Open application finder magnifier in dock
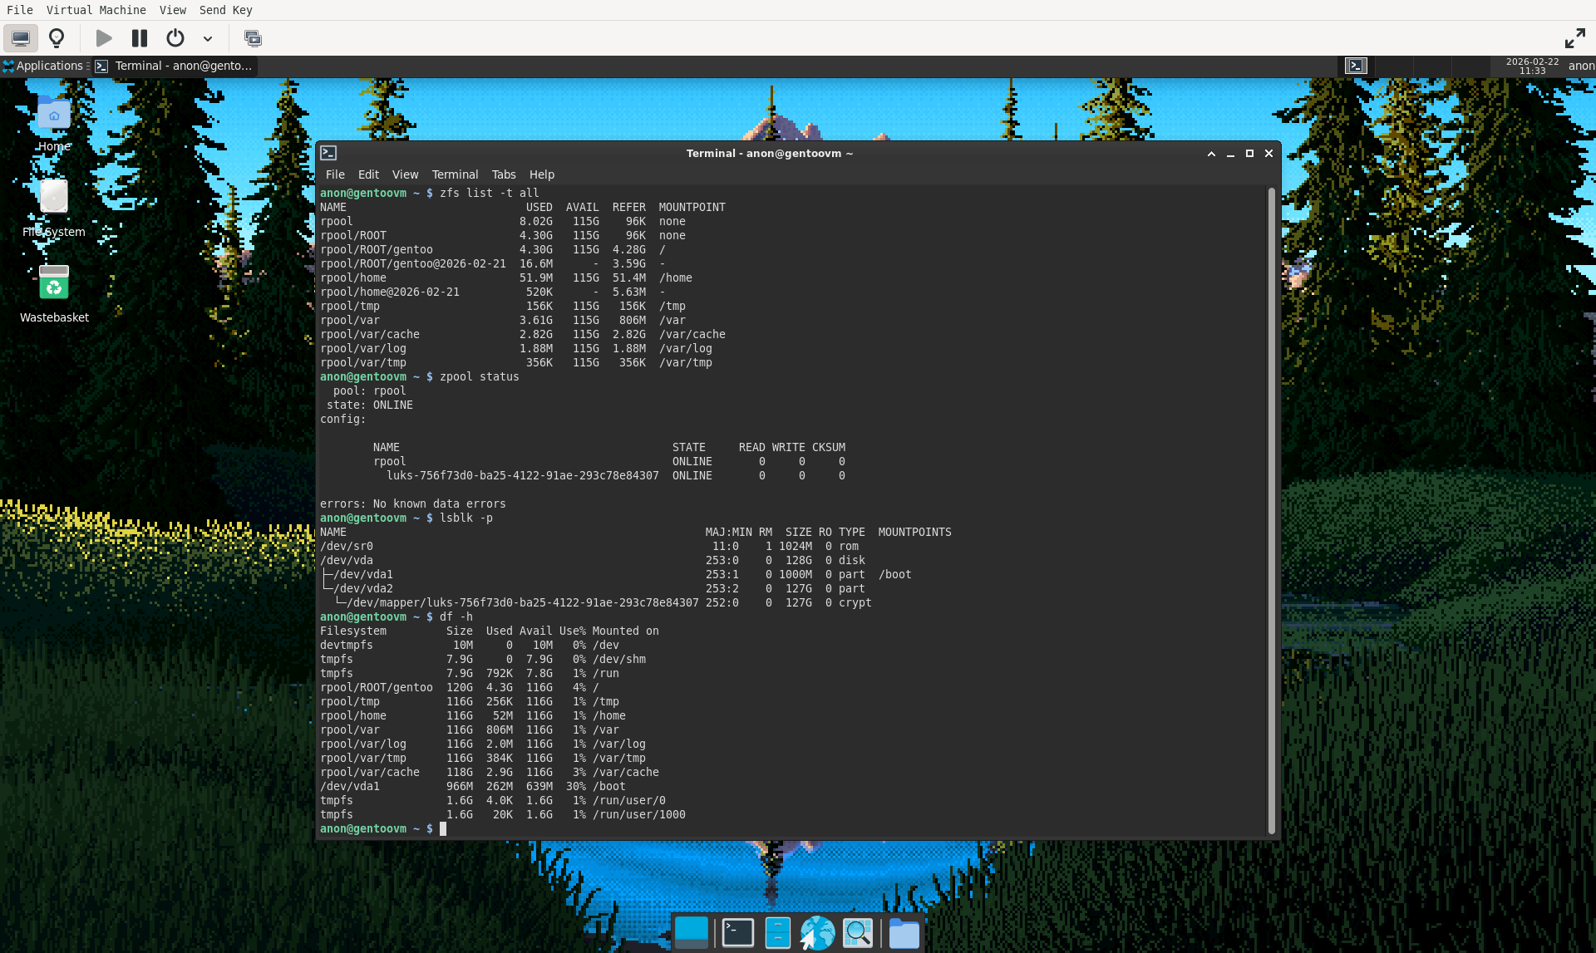 (x=857, y=933)
